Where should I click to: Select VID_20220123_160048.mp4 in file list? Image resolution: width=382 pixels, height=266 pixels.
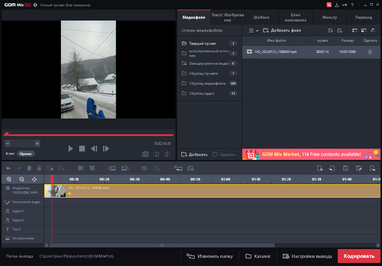(x=311, y=52)
